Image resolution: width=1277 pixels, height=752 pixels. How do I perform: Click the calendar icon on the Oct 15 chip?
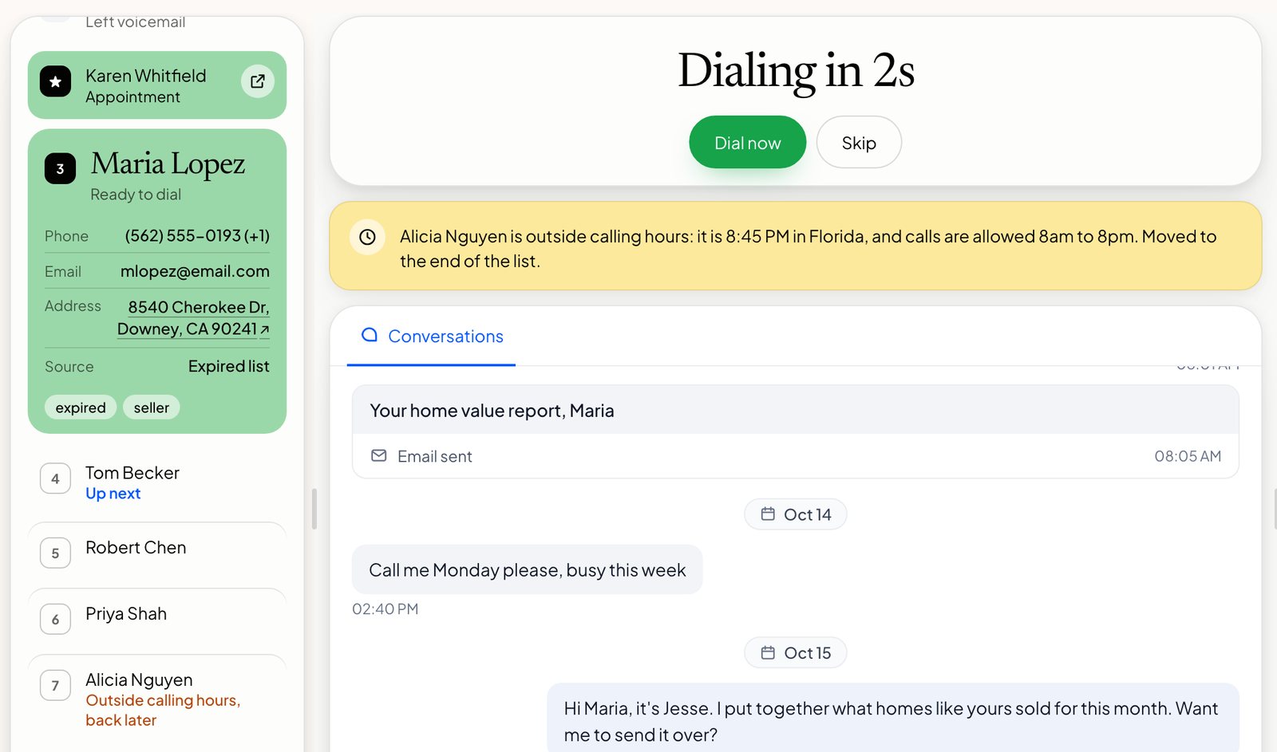(768, 653)
